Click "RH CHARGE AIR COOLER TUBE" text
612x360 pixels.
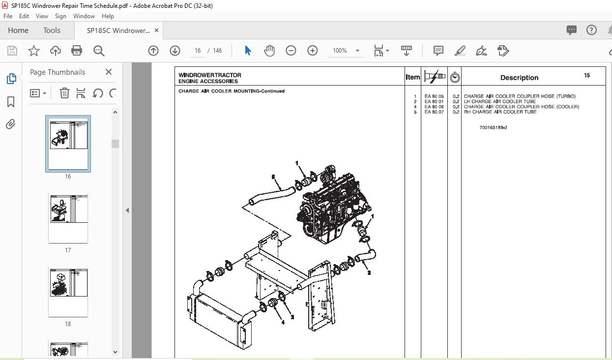click(500, 112)
